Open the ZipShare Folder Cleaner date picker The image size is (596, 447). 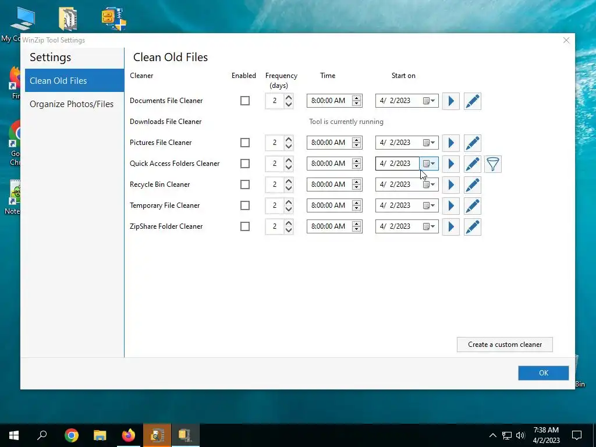(x=429, y=226)
